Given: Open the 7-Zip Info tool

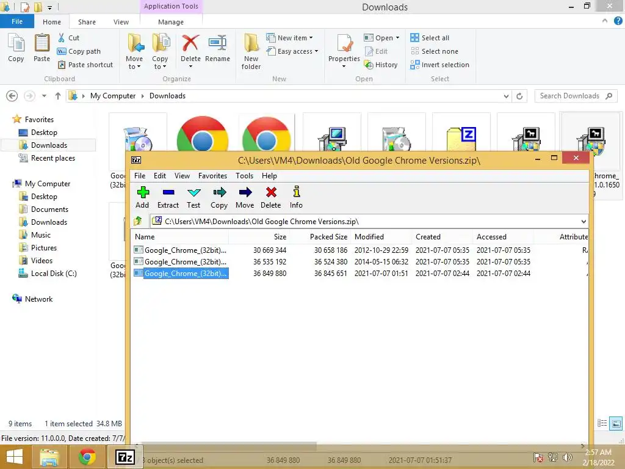Looking at the screenshot, I should (x=296, y=197).
